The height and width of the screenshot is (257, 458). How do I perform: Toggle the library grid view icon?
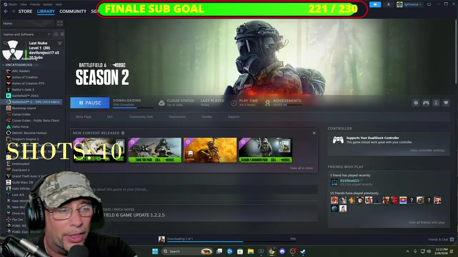pos(60,23)
